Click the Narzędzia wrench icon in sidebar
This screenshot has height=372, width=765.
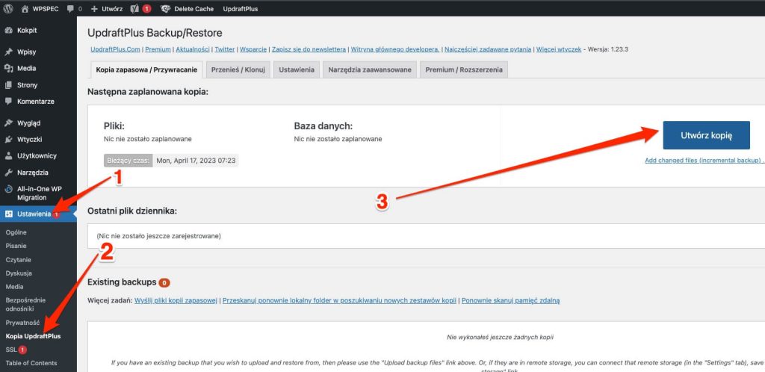8,173
